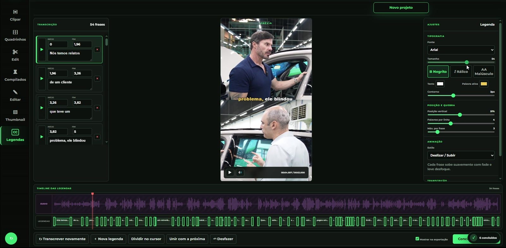Delete the 'Nós temos relatos' phrase
The height and width of the screenshot is (248, 506).
[x=97, y=49]
